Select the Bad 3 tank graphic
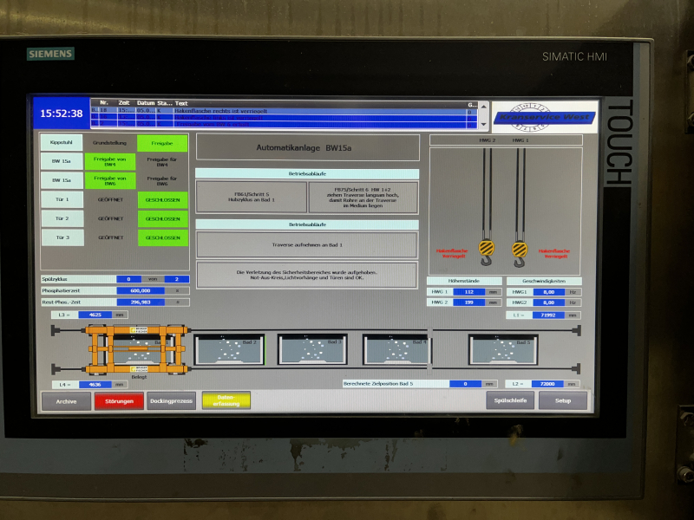 coord(312,349)
